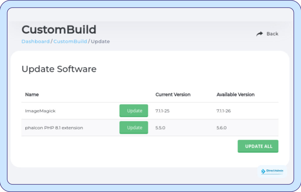Click the Back text link
Viewport: 301px width, 192px height.
[x=272, y=34]
